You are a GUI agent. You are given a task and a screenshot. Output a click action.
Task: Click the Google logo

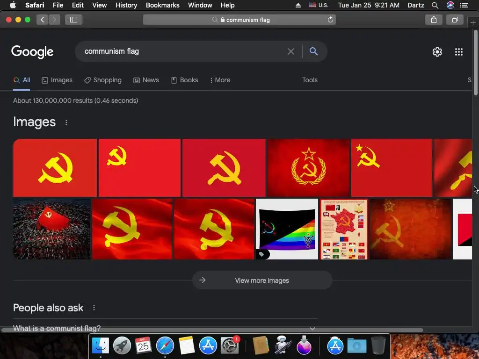[x=32, y=52]
